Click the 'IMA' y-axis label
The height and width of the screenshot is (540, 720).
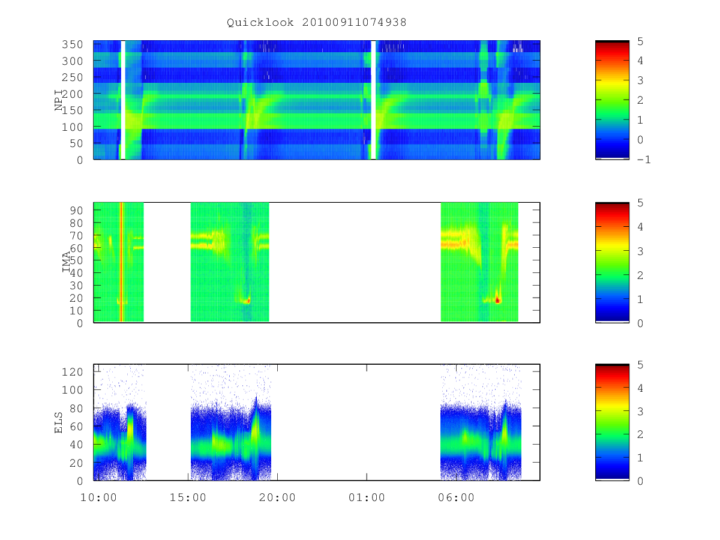tap(66, 262)
